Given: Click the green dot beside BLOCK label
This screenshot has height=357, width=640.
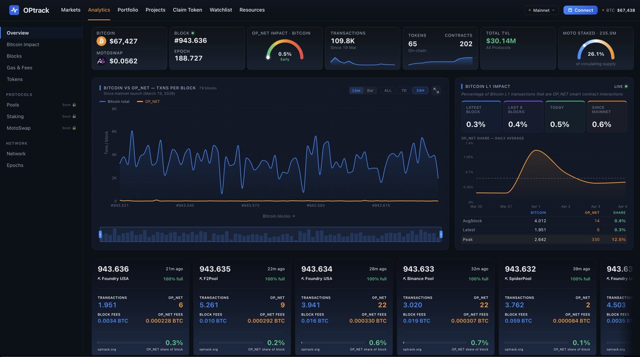Looking at the screenshot, I should pyautogui.click(x=193, y=33).
